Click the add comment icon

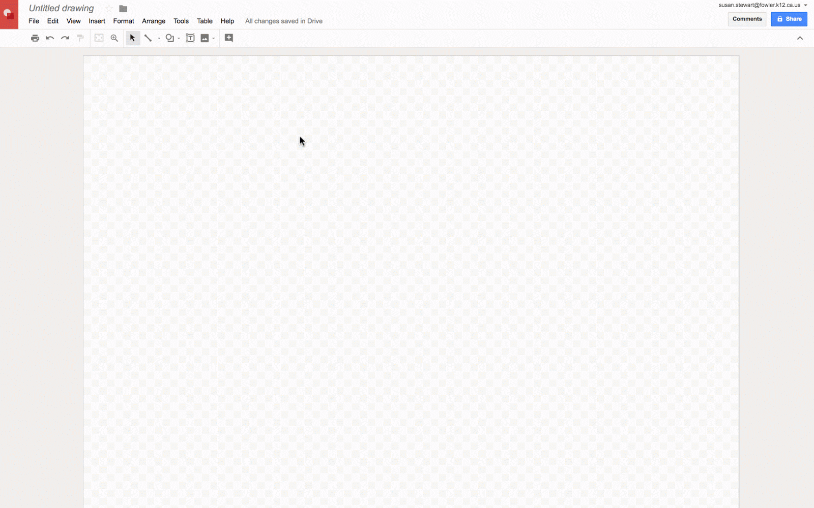[229, 38]
